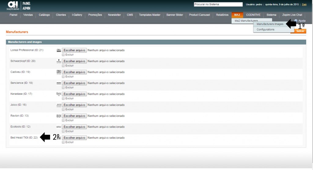The image size is (313, 170).
Task: Click the Loreal Professional (ID: 21) label
Action: tap(27, 50)
